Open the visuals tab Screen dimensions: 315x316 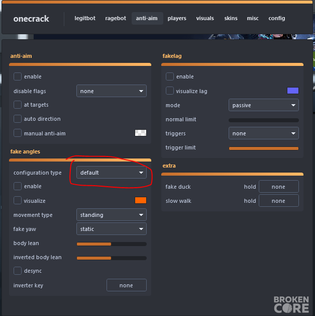(205, 18)
